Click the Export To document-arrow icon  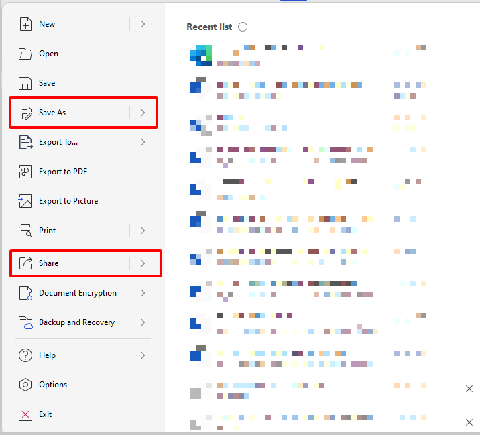(25, 142)
